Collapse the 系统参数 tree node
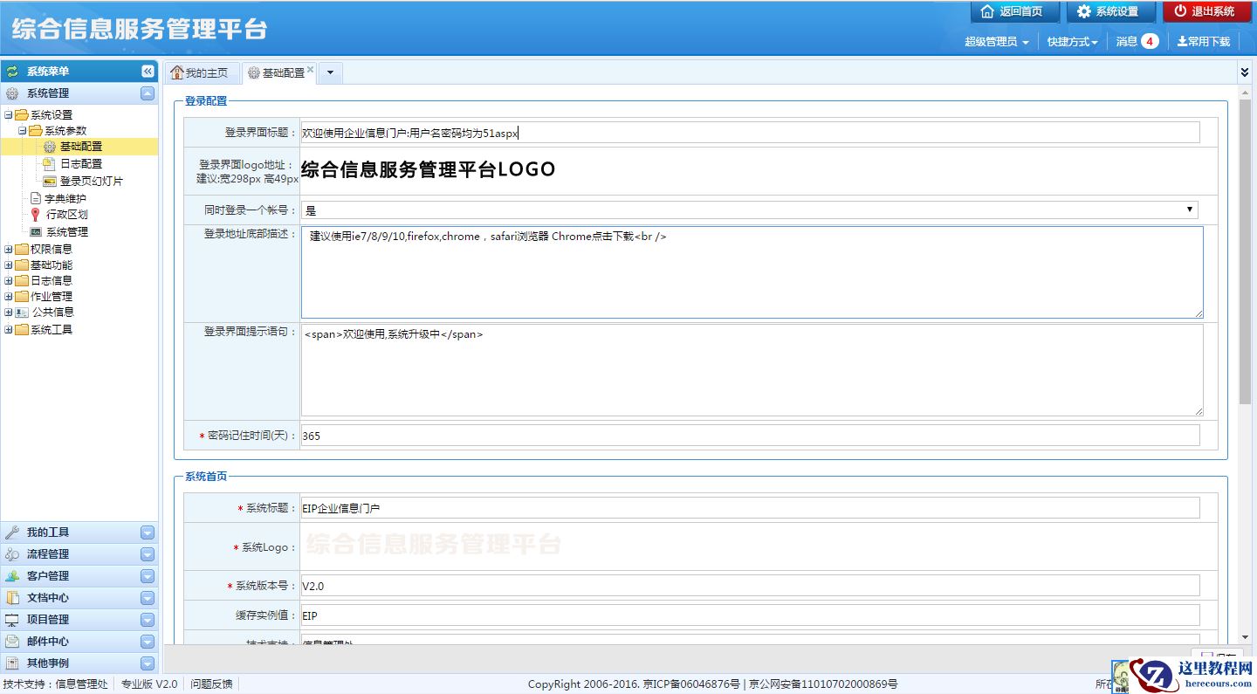The image size is (1257, 694). click(x=23, y=131)
